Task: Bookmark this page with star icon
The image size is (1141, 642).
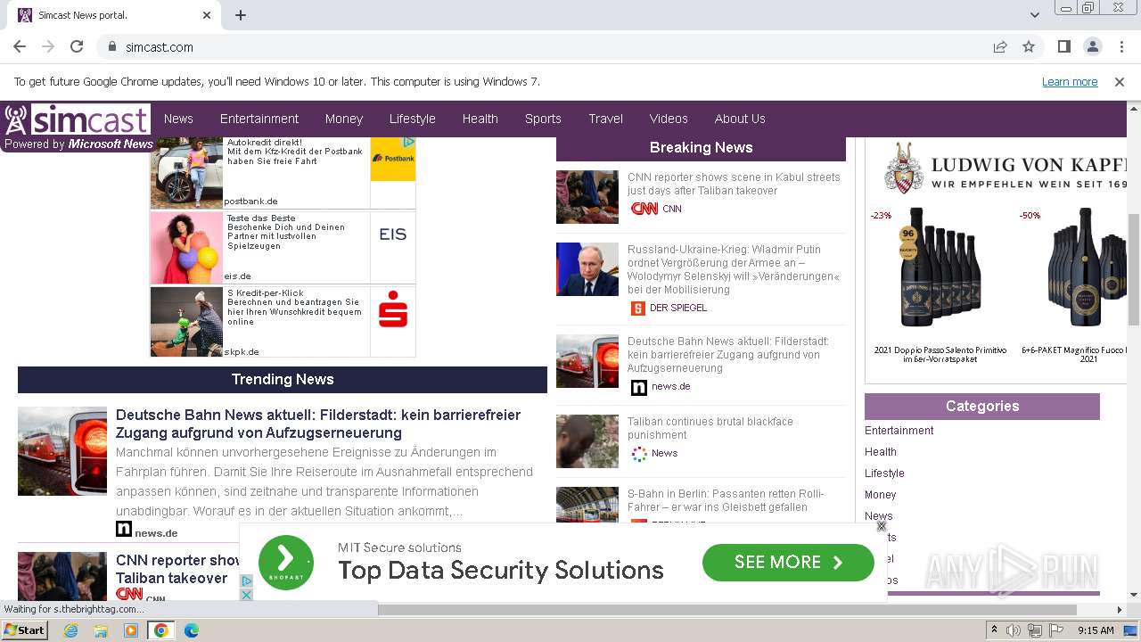Action: [1029, 46]
